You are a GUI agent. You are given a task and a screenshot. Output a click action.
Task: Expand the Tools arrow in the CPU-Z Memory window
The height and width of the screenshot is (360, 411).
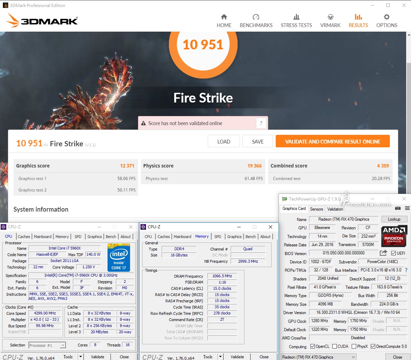(221, 357)
